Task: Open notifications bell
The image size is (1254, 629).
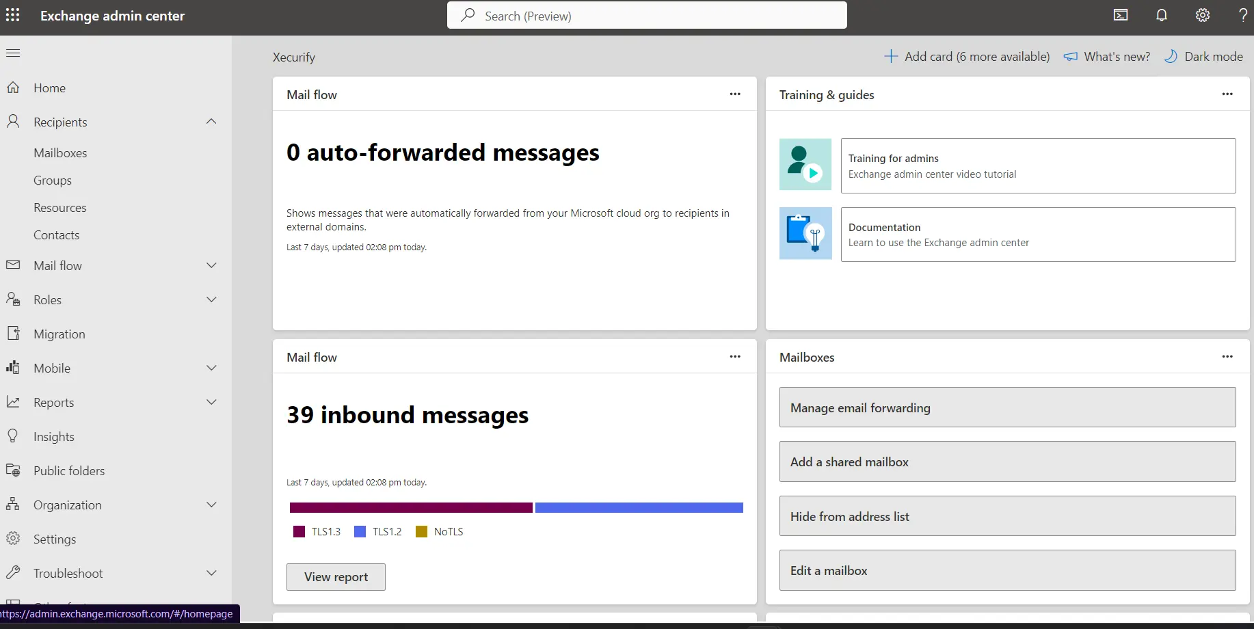Action: coord(1162,14)
